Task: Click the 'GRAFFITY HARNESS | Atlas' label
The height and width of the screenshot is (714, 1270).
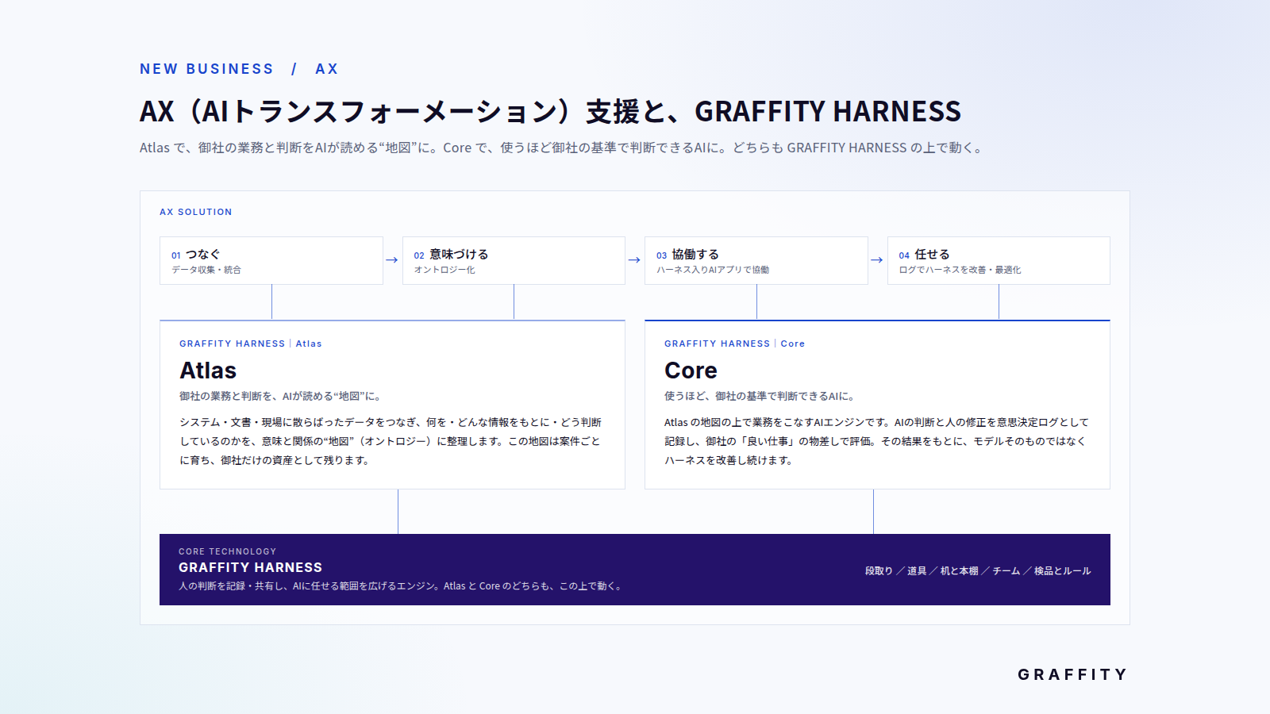Action: (251, 344)
